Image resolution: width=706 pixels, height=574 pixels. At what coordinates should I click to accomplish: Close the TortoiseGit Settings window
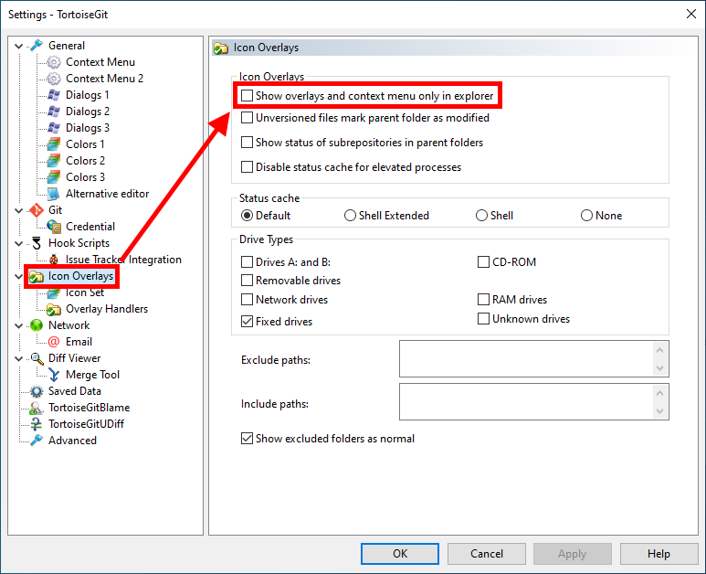[x=691, y=14]
